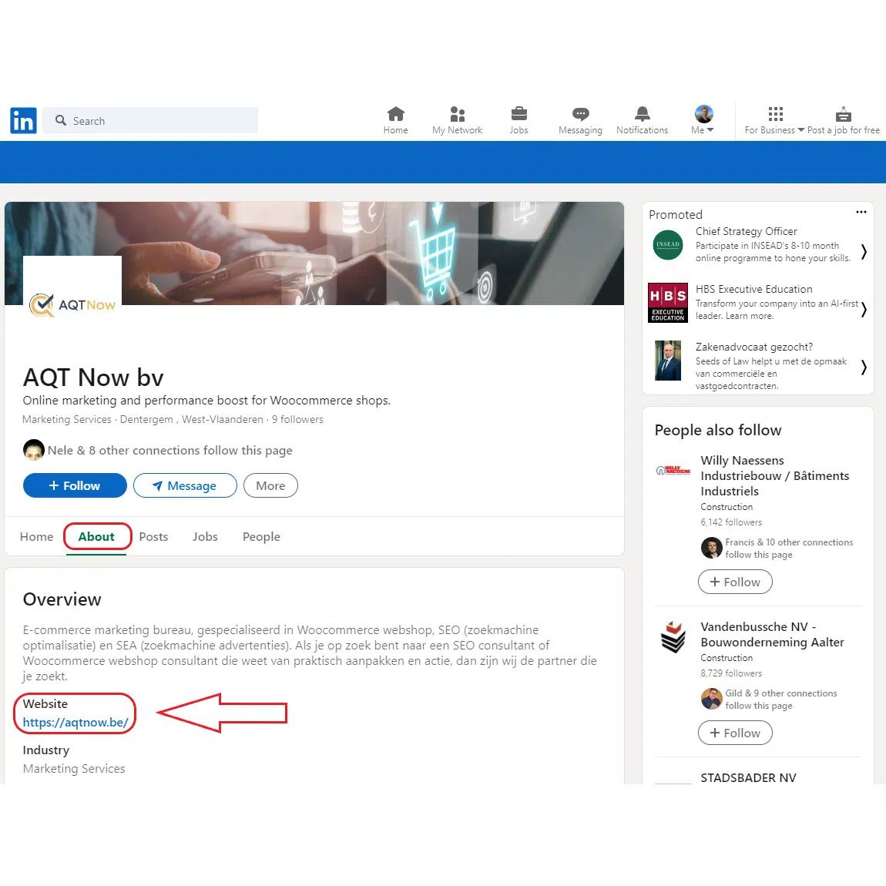Click the Message button
This screenshot has width=886, height=886.
click(x=185, y=485)
